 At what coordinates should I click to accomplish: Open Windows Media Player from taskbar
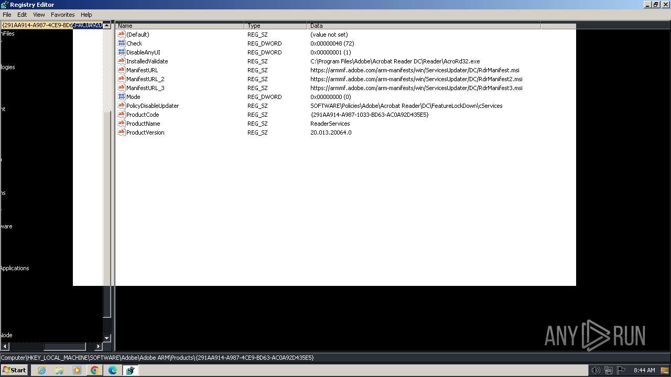[77, 370]
